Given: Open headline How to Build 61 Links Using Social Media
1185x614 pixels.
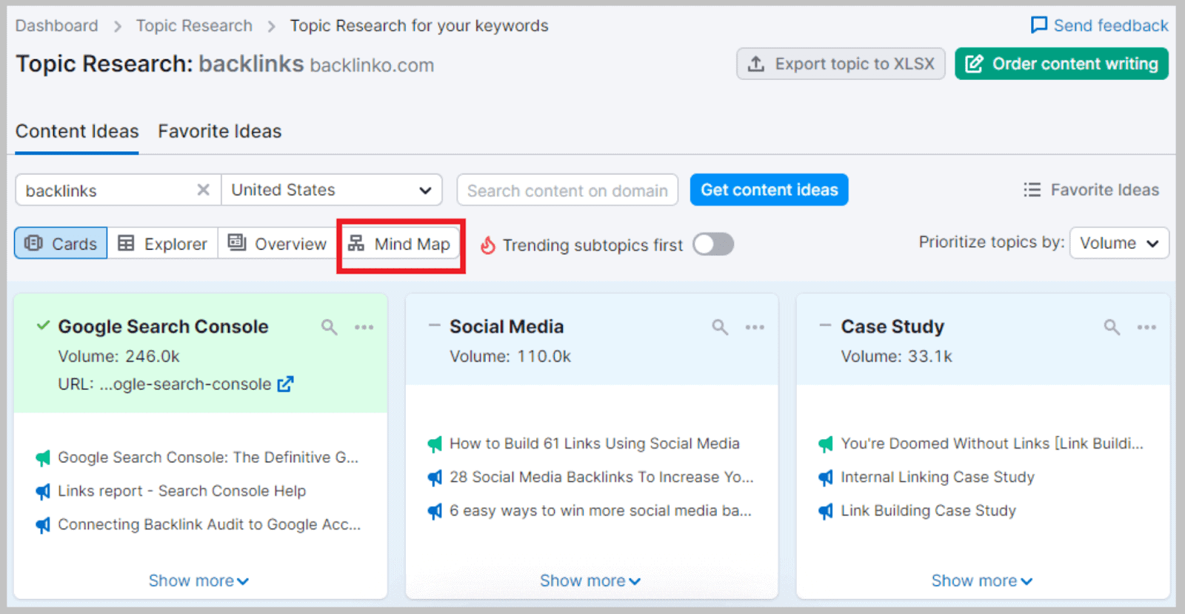Looking at the screenshot, I should click(595, 444).
